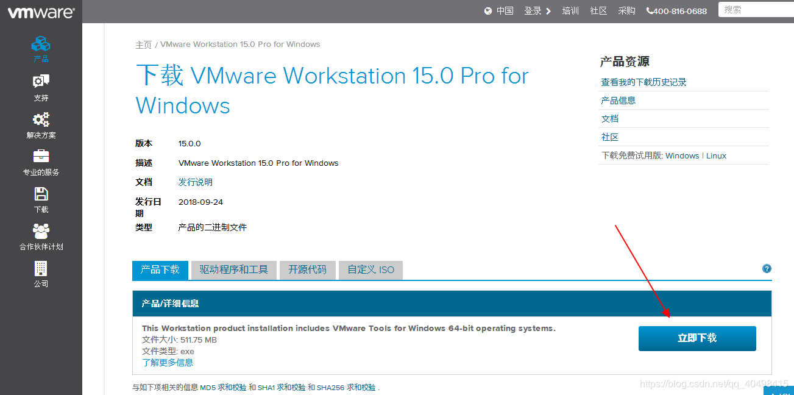
Task: Click the page title 下载 VMware Workstation 15.0 Pro
Action: (332, 91)
